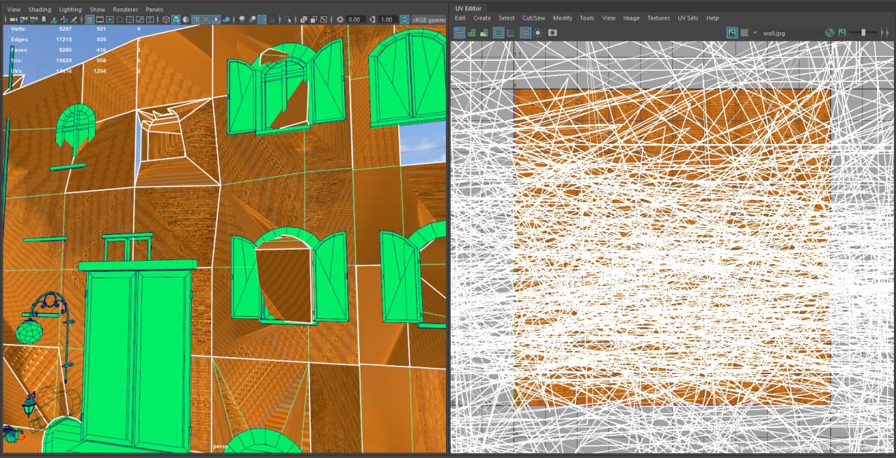
Task: Open the viewport Show menu
Action: pyautogui.click(x=97, y=9)
